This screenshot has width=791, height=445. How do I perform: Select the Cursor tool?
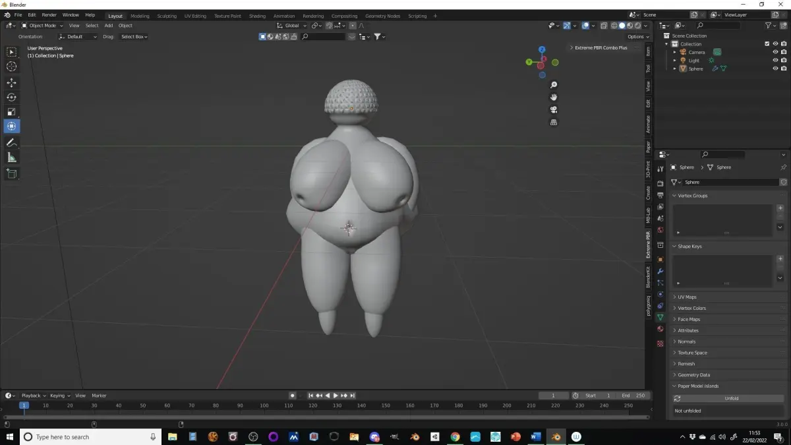pyautogui.click(x=11, y=66)
